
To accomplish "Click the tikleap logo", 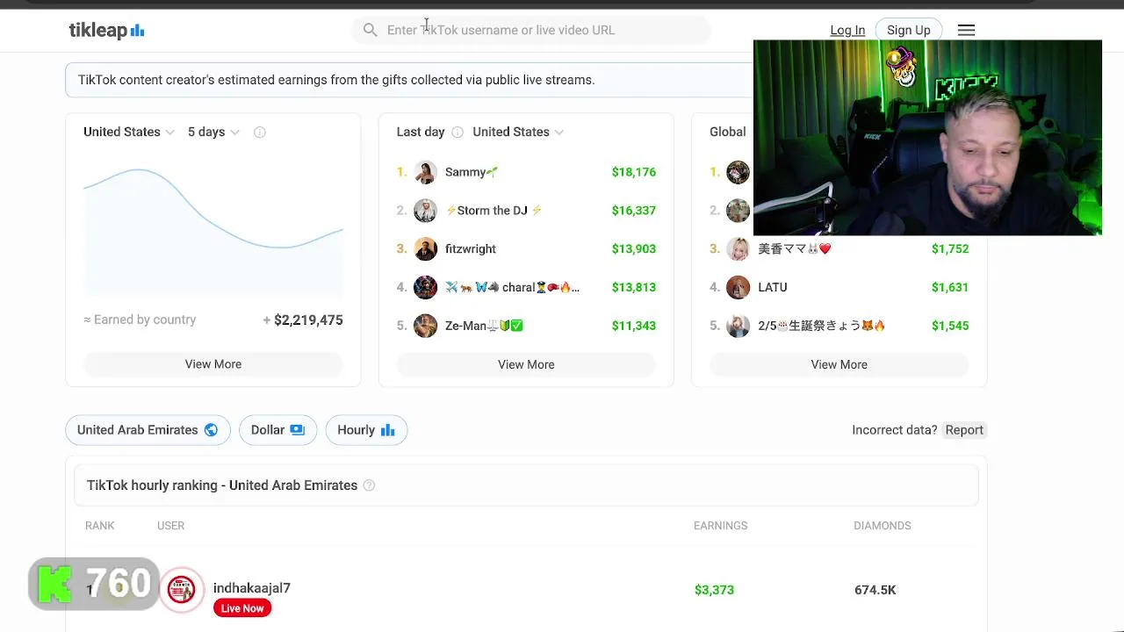I will pos(106,31).
